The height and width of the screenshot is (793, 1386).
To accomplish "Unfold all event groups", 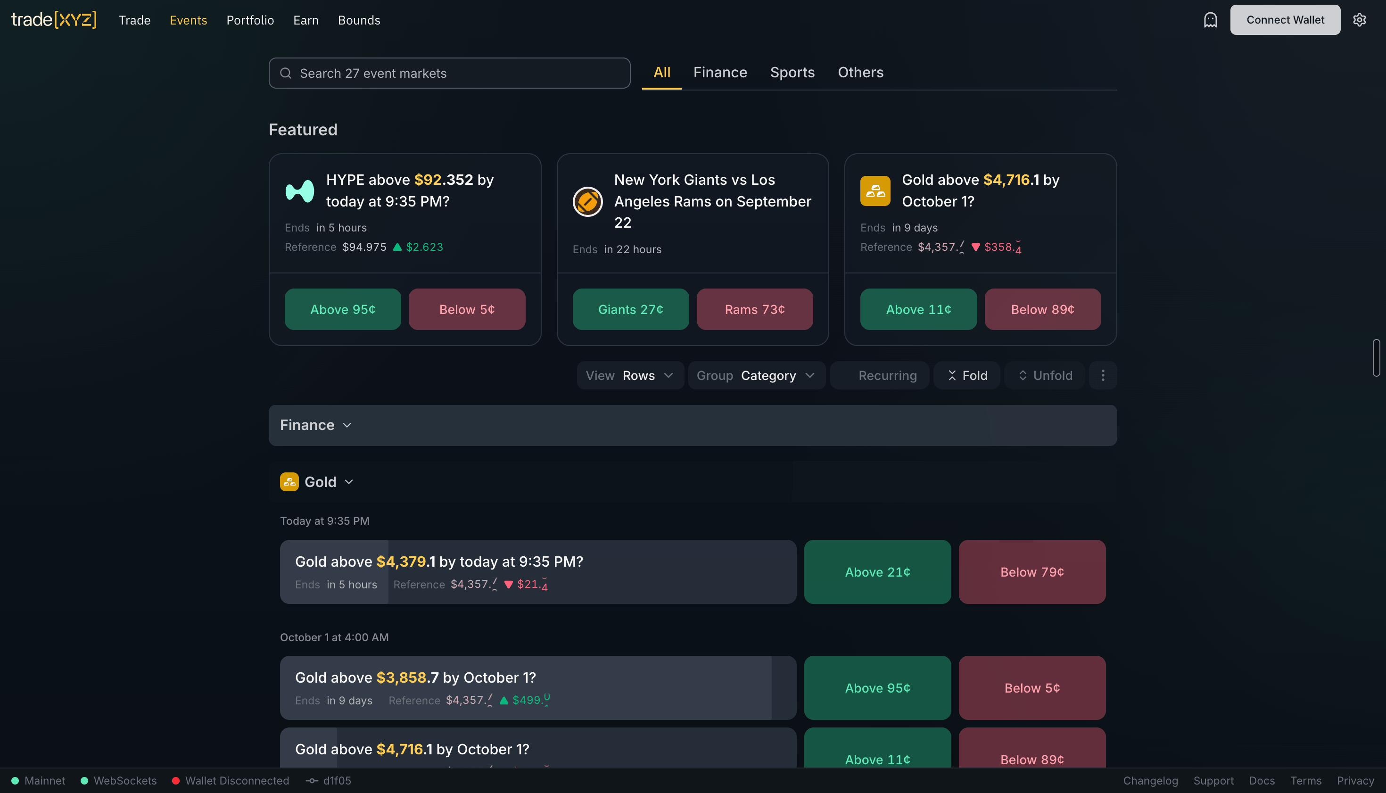I will point(1045,375).
